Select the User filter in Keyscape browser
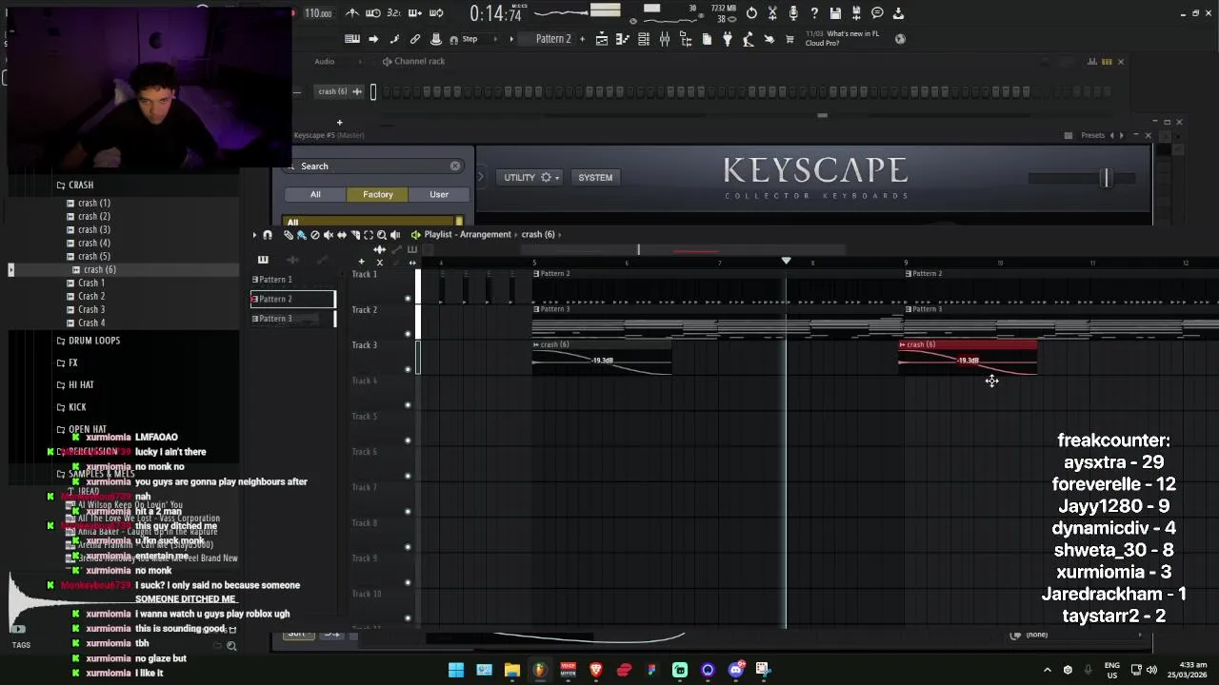Viewport: 1219px width, 685px height. [439, 194]
